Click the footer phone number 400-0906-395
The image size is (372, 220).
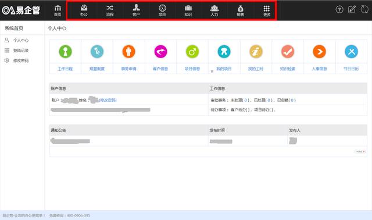pos(78,215)
